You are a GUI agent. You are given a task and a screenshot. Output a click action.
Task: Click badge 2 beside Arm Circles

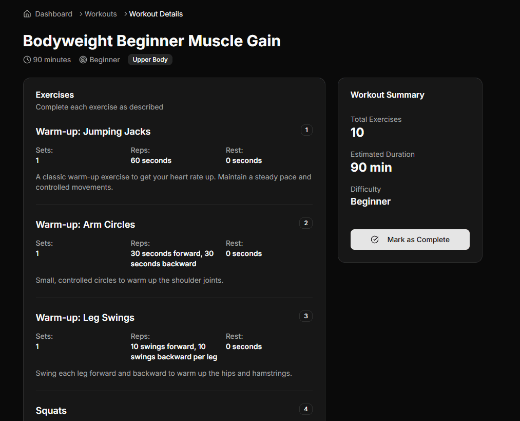305,223
